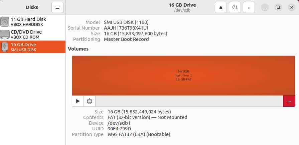
Task: Select the CD/DVD Drive entry
Action: (x=33, y=34)
